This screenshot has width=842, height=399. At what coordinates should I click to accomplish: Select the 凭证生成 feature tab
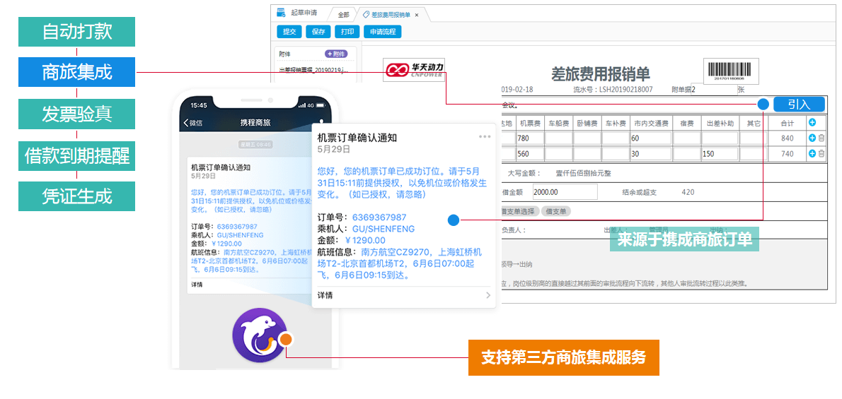point(77,196)
